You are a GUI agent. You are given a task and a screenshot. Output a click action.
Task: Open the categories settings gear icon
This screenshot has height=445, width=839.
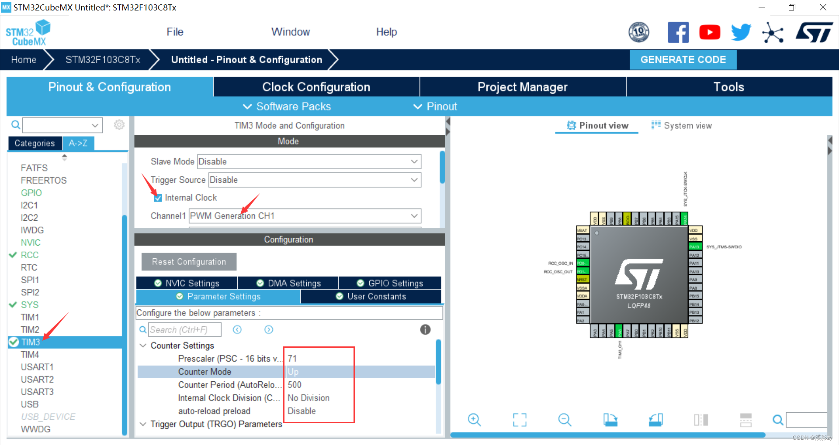(x=119, y=125)
